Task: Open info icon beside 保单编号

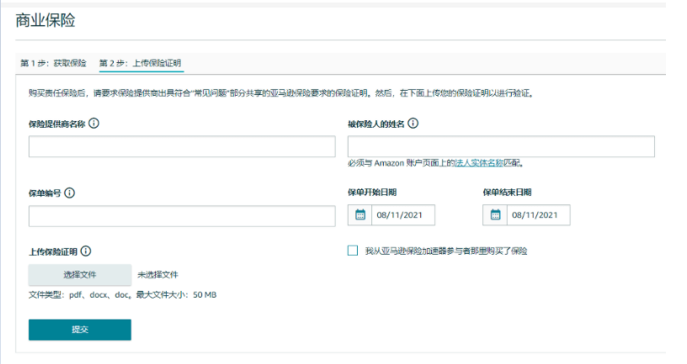Action: (69, 193)
